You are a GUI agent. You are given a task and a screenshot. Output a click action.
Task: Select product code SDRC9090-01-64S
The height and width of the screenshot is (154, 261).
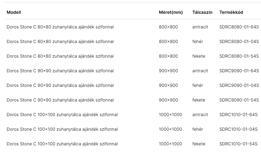239,71
